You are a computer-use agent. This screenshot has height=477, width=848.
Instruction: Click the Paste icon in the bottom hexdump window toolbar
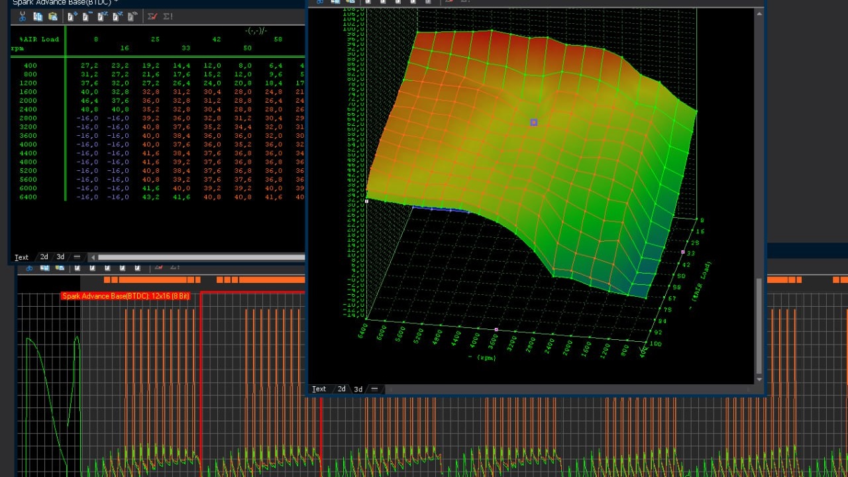click(x=60, y=268)
